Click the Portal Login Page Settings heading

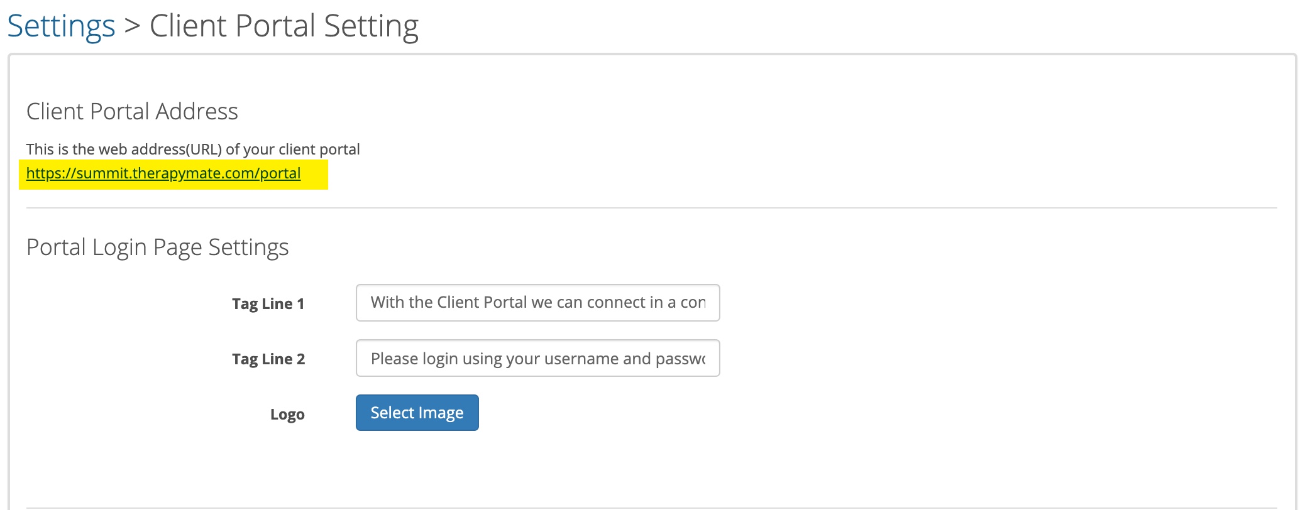[157, 247]
